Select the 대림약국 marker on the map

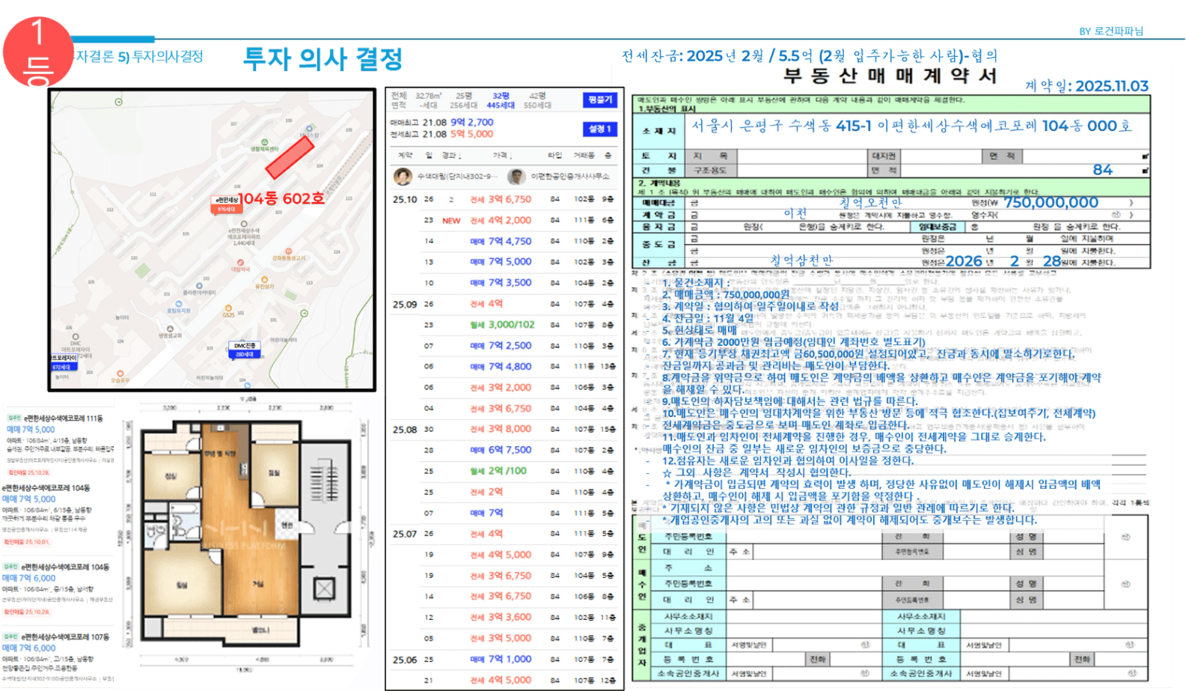coord(240,266)
